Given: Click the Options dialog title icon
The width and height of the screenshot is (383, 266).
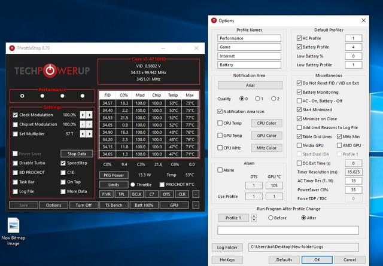Looking at the screenshot, I should tap(214, 20).
